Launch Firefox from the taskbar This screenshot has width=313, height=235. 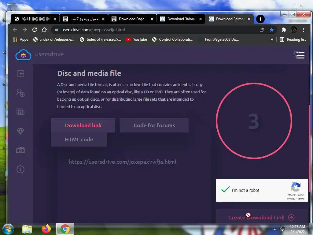pyautogui.click(x=46, y=229)
